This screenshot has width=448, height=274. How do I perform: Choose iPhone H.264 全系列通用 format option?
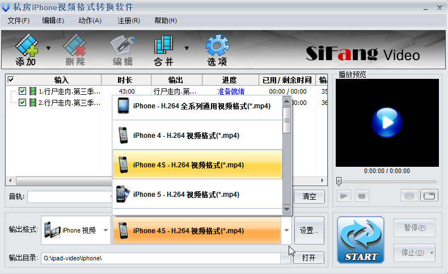pos(198,106)
